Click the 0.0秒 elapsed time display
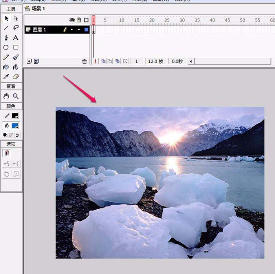Image resolution: width=275 pixels, height=274 pixels. point(177,61)
